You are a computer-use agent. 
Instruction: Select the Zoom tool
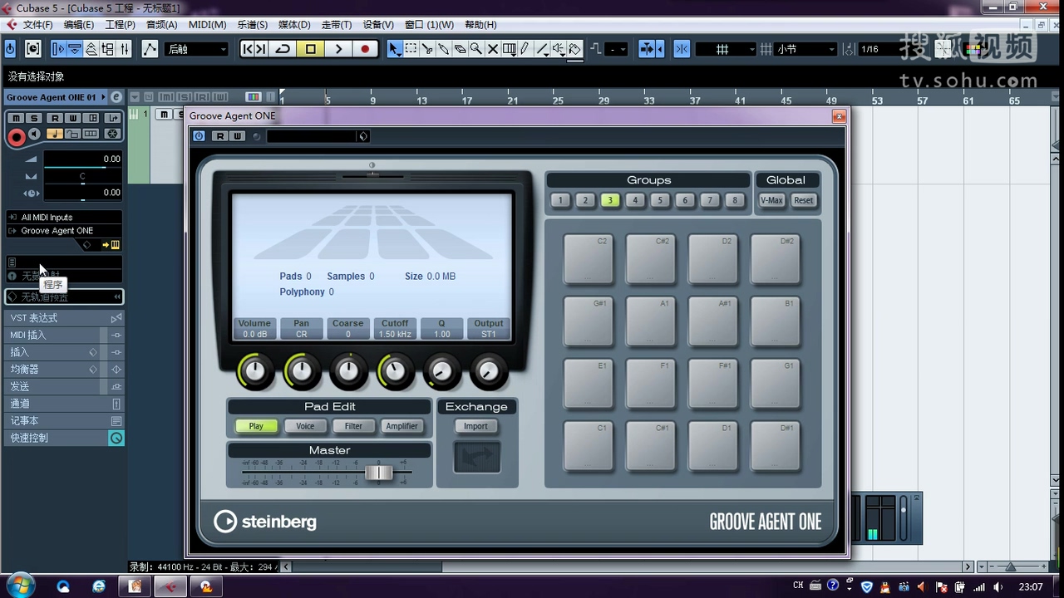point(476,48)
